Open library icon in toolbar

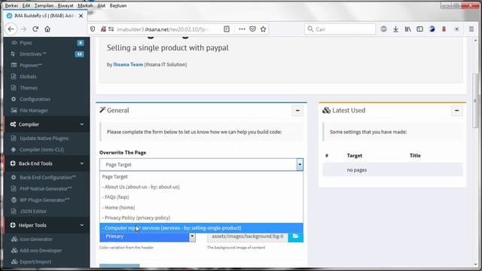[407, 29]
